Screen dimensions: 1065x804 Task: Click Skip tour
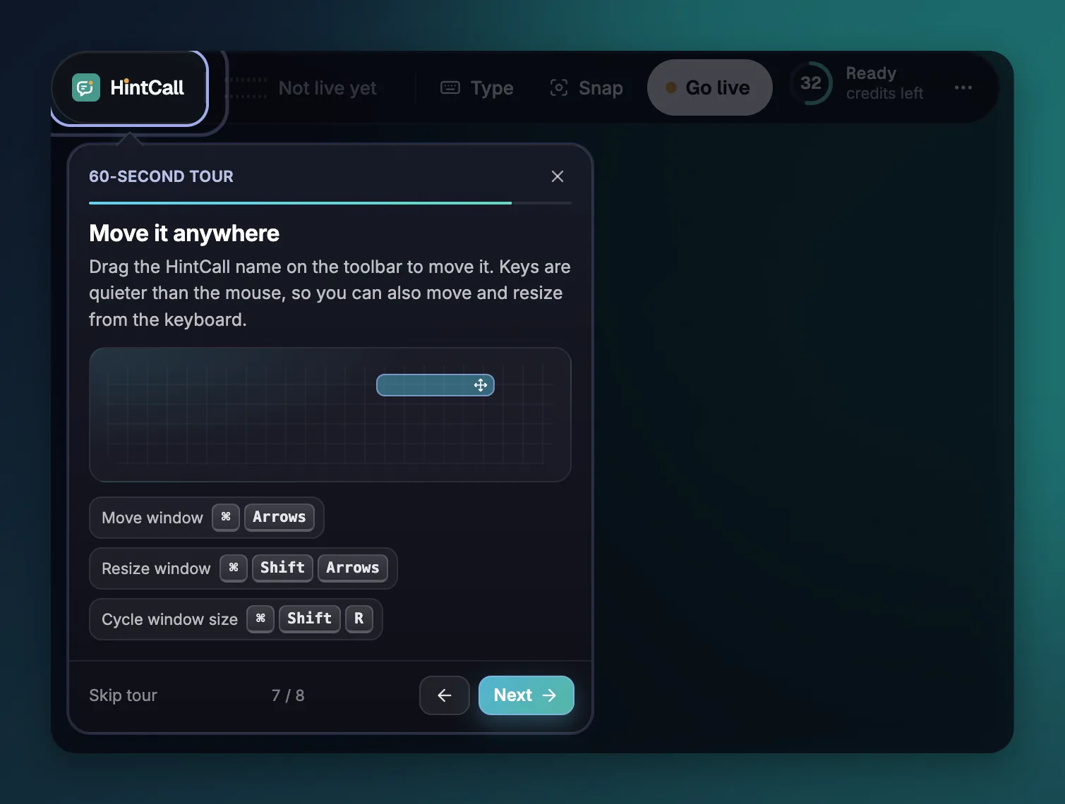[x=123, y=695]
